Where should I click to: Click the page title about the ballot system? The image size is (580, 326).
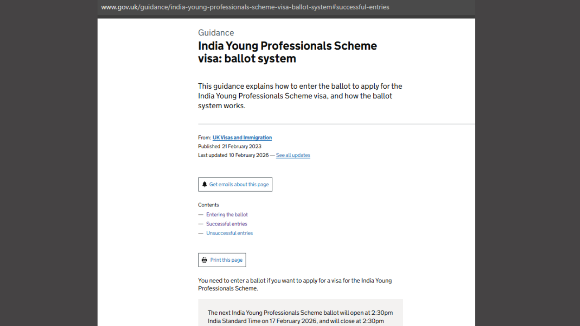click(287, 52)
